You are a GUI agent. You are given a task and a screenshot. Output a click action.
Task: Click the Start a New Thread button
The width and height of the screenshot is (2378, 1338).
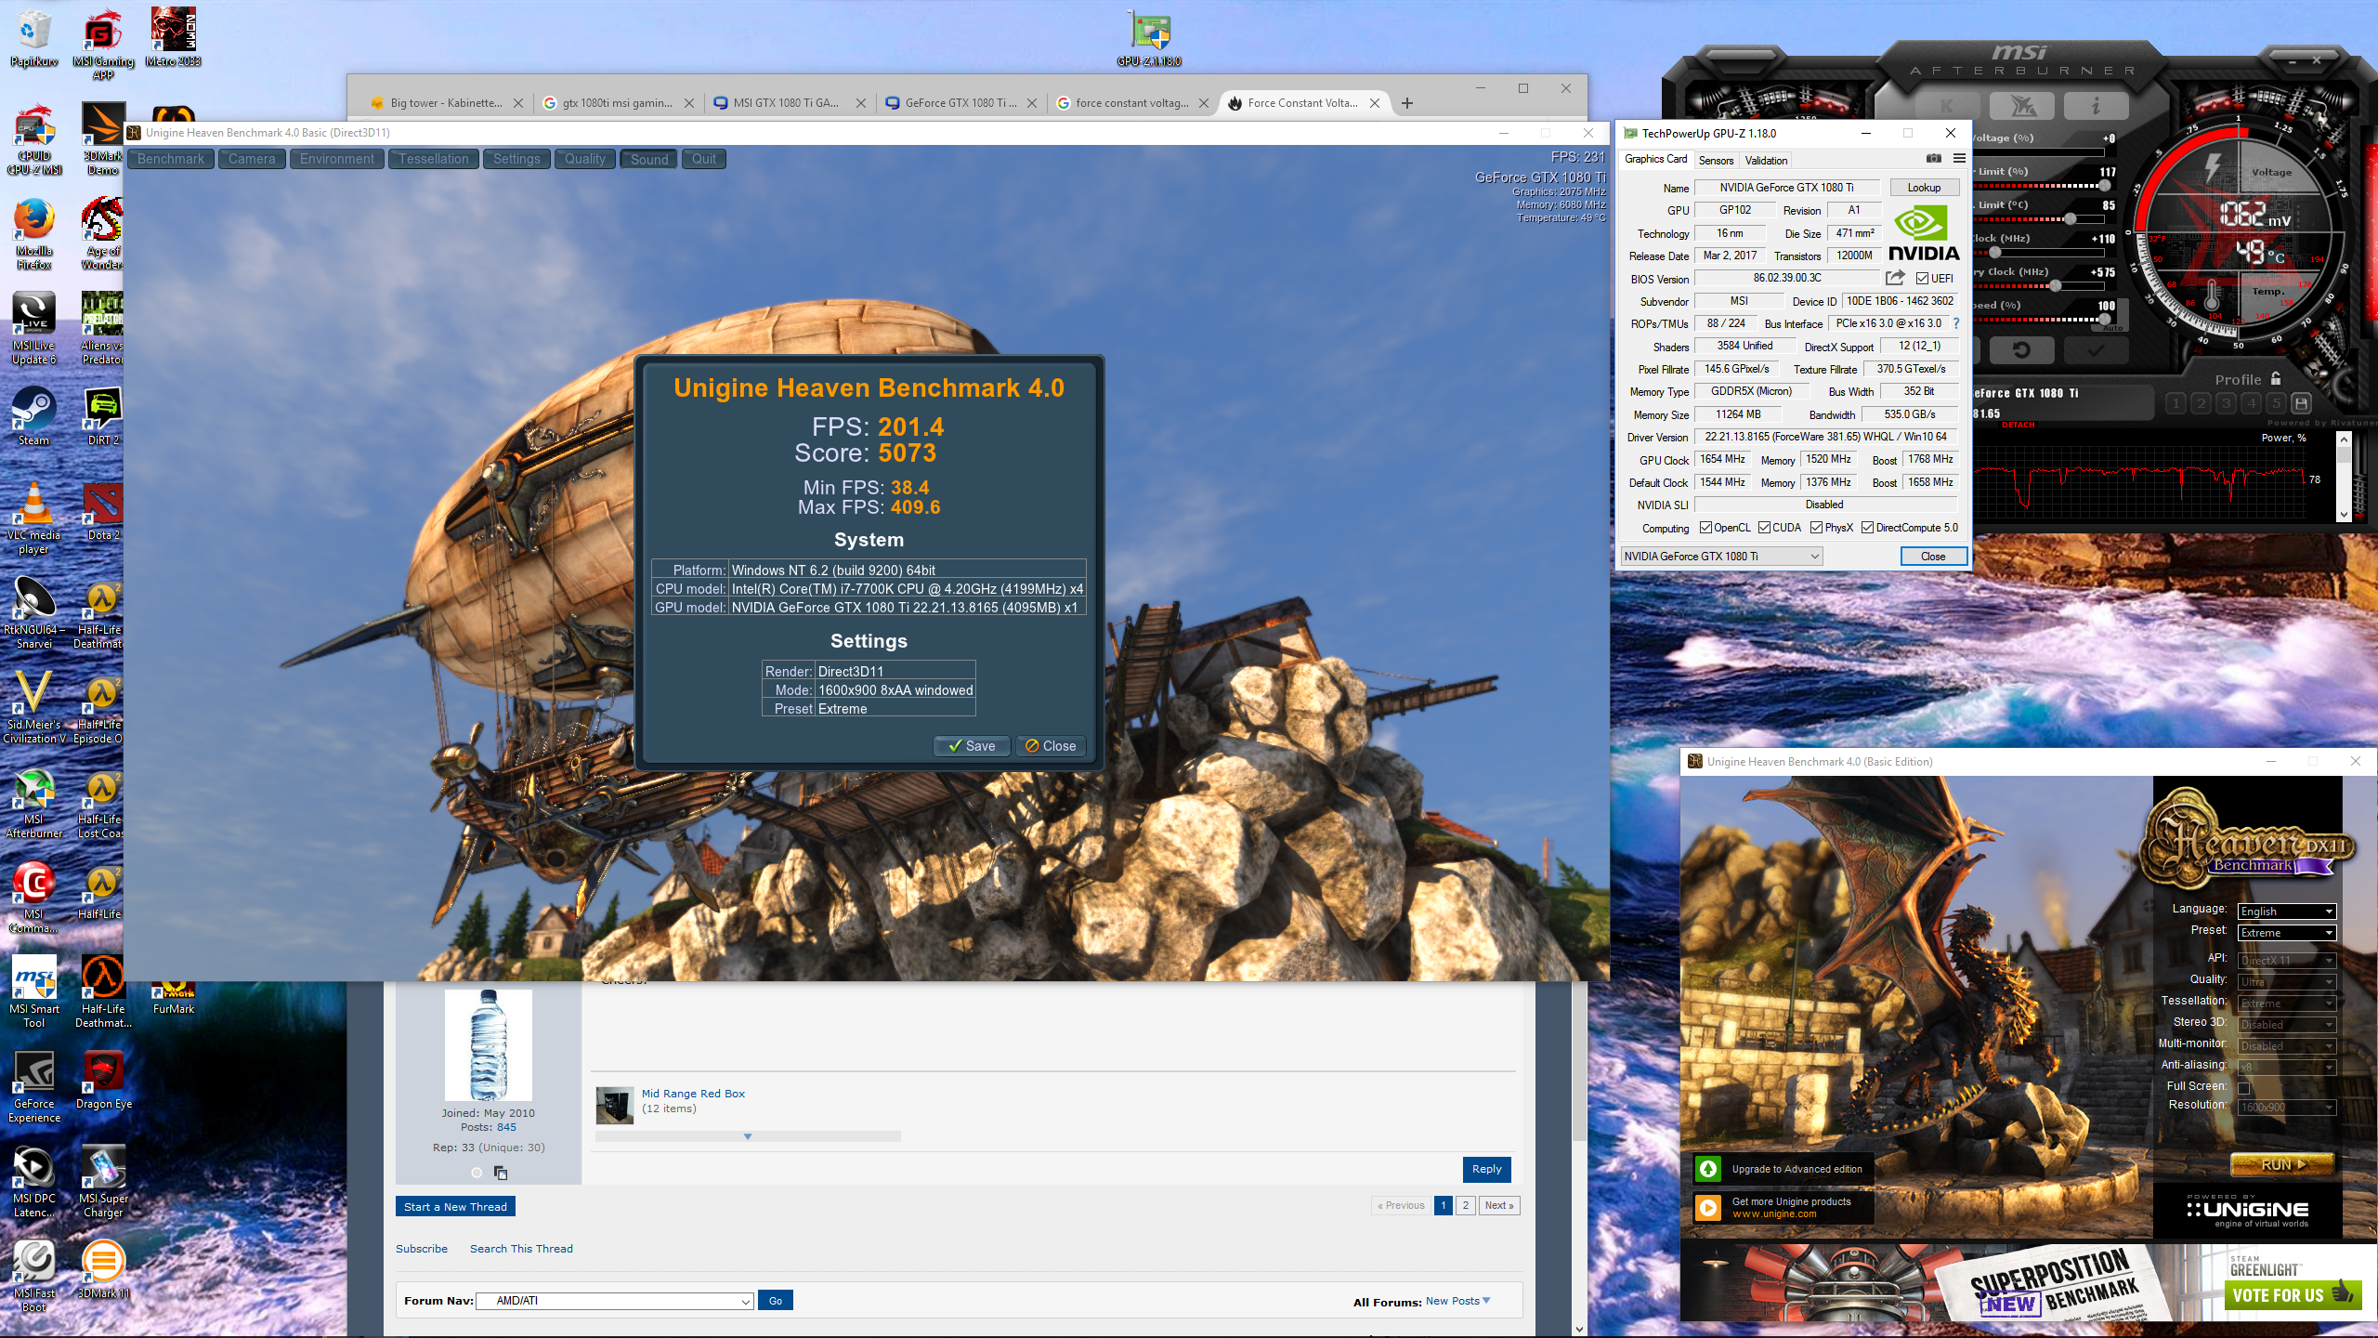click(455, 1206)
